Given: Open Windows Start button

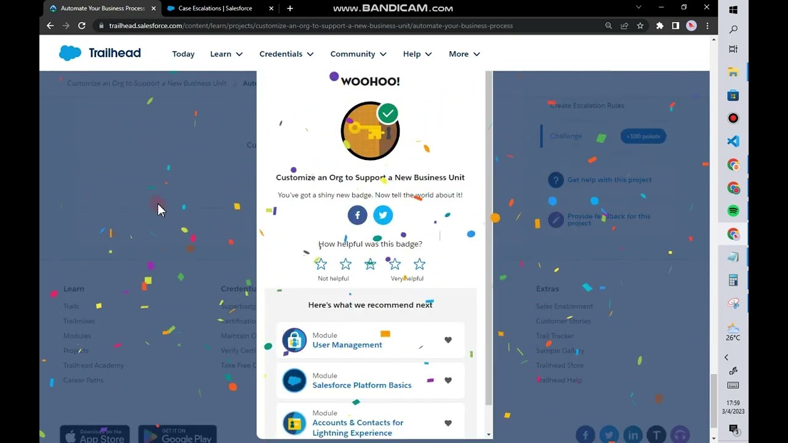Looking at the screenshot, I should click(x=733, y=10).
